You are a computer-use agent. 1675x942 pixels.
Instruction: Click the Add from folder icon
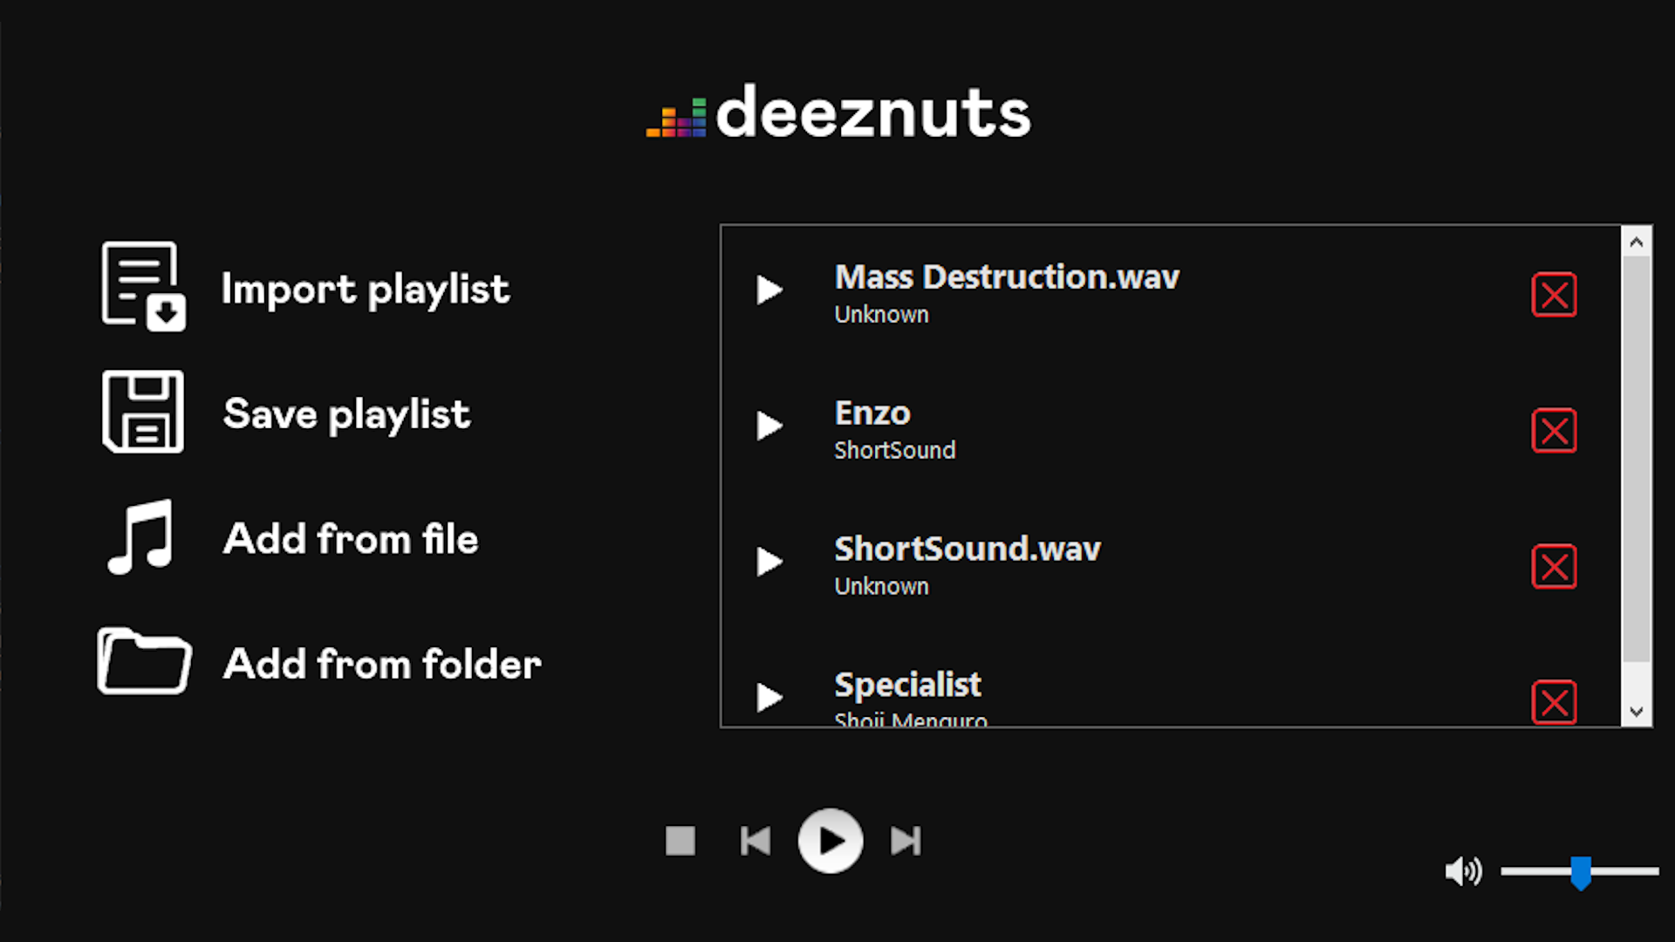coord(144,662)
